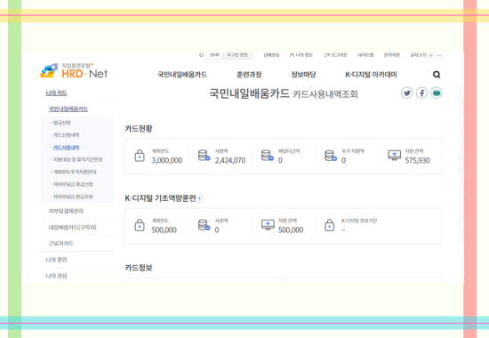The height and width of the screenshot is (338, 489).
Task: Click lock icon next to 3,000,000
Action: coord(140,156)
